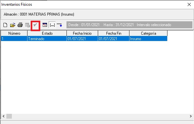The height and width of the screenshot is (124, 194).
Task: Select inventory number 1 cell
Action: 14,39
